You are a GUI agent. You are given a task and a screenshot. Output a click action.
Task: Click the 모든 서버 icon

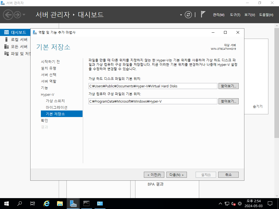coord(7,47)
